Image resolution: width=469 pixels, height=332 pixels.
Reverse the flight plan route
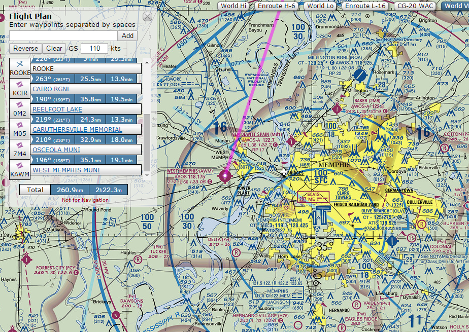point(26,48)
